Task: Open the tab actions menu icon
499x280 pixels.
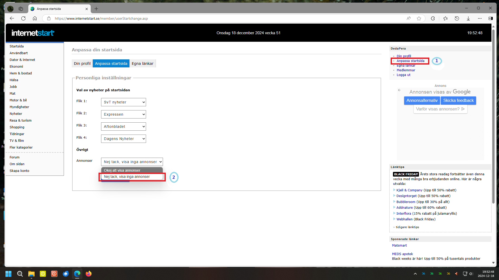Action: (21, 9)
